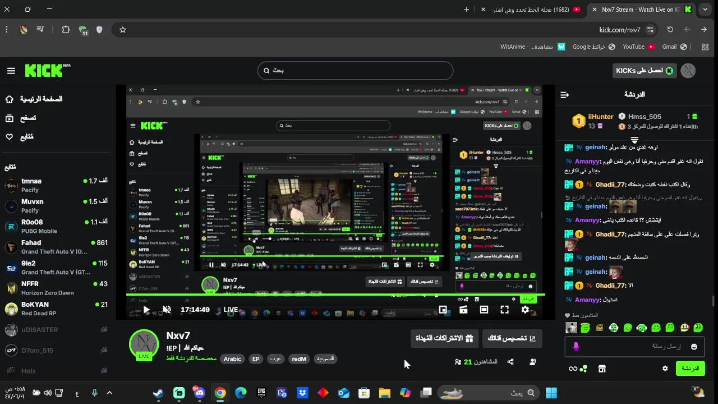
Task: Open Steam from the taskbar
Action: [x=158, y=393]
